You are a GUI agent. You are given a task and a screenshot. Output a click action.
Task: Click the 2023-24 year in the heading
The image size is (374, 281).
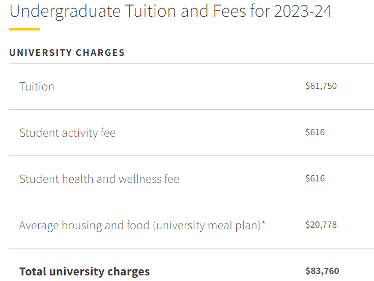click(303, 11)
